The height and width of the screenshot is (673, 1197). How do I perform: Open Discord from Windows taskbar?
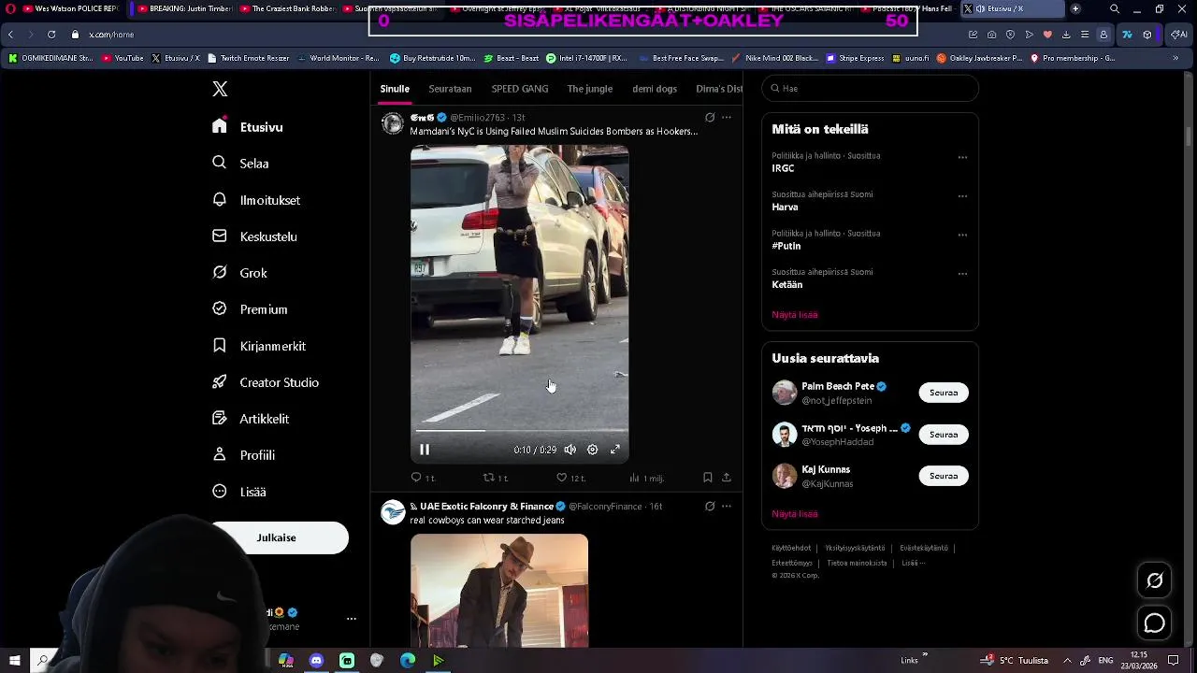click(x=316, y=660)
